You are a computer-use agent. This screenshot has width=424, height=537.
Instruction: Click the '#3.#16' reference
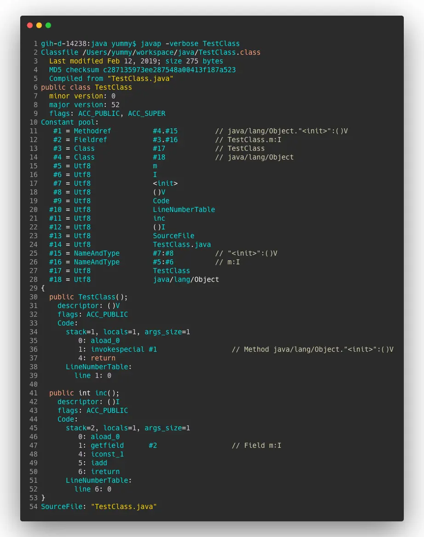click(x=165, y=140)
